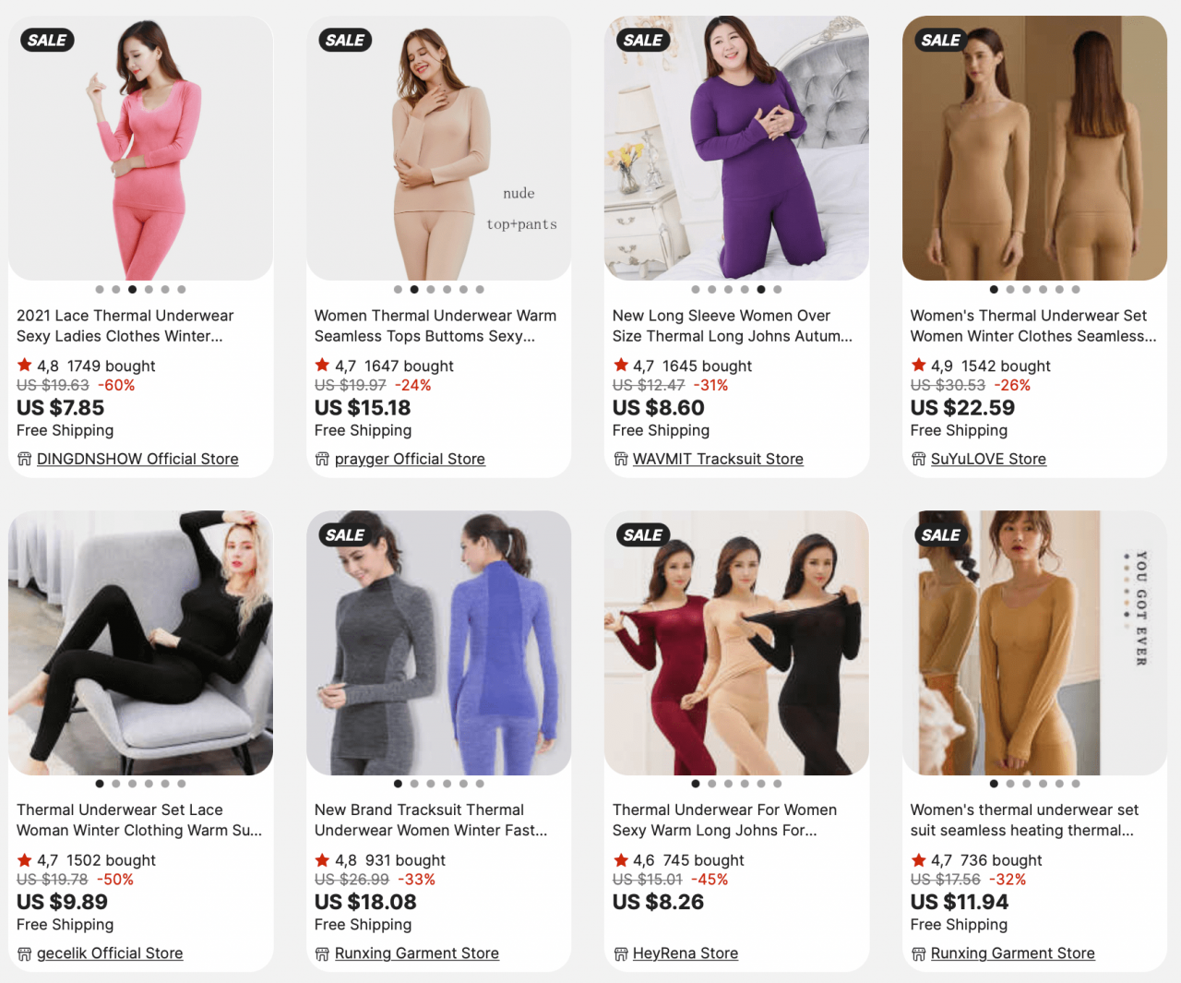
Task: Click store icon beside SuYuLOVE Store
Action: click(919, 459)
